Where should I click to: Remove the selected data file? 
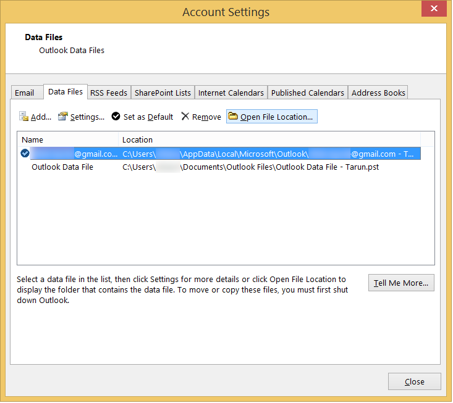[201, 117]
